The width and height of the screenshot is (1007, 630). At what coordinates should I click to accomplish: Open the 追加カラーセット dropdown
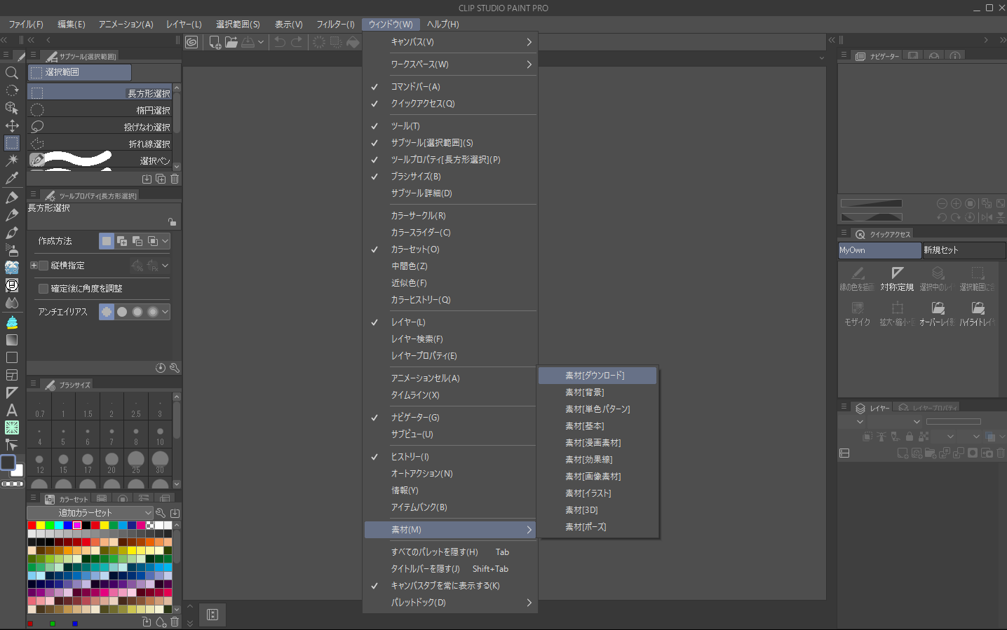point(90,513)
